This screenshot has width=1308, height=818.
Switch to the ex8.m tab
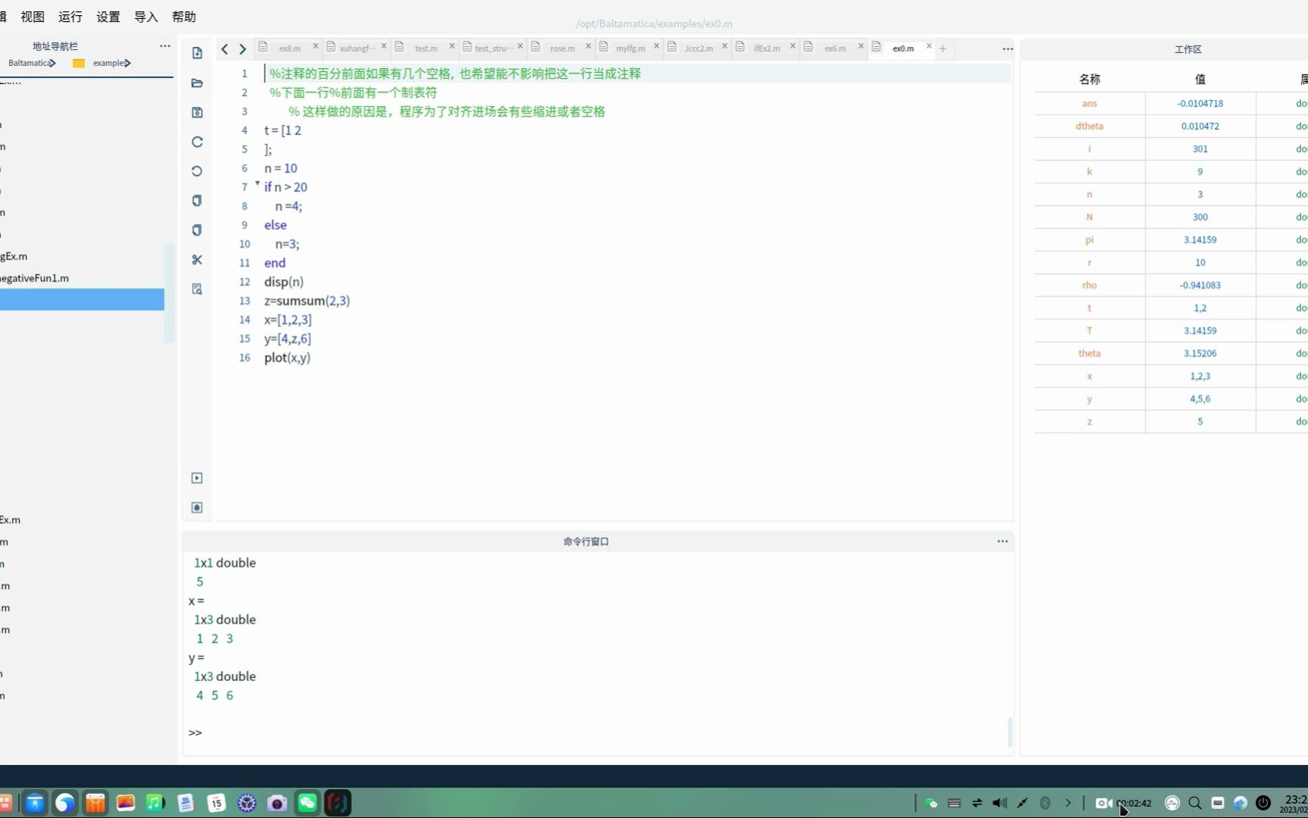point(289,48)
